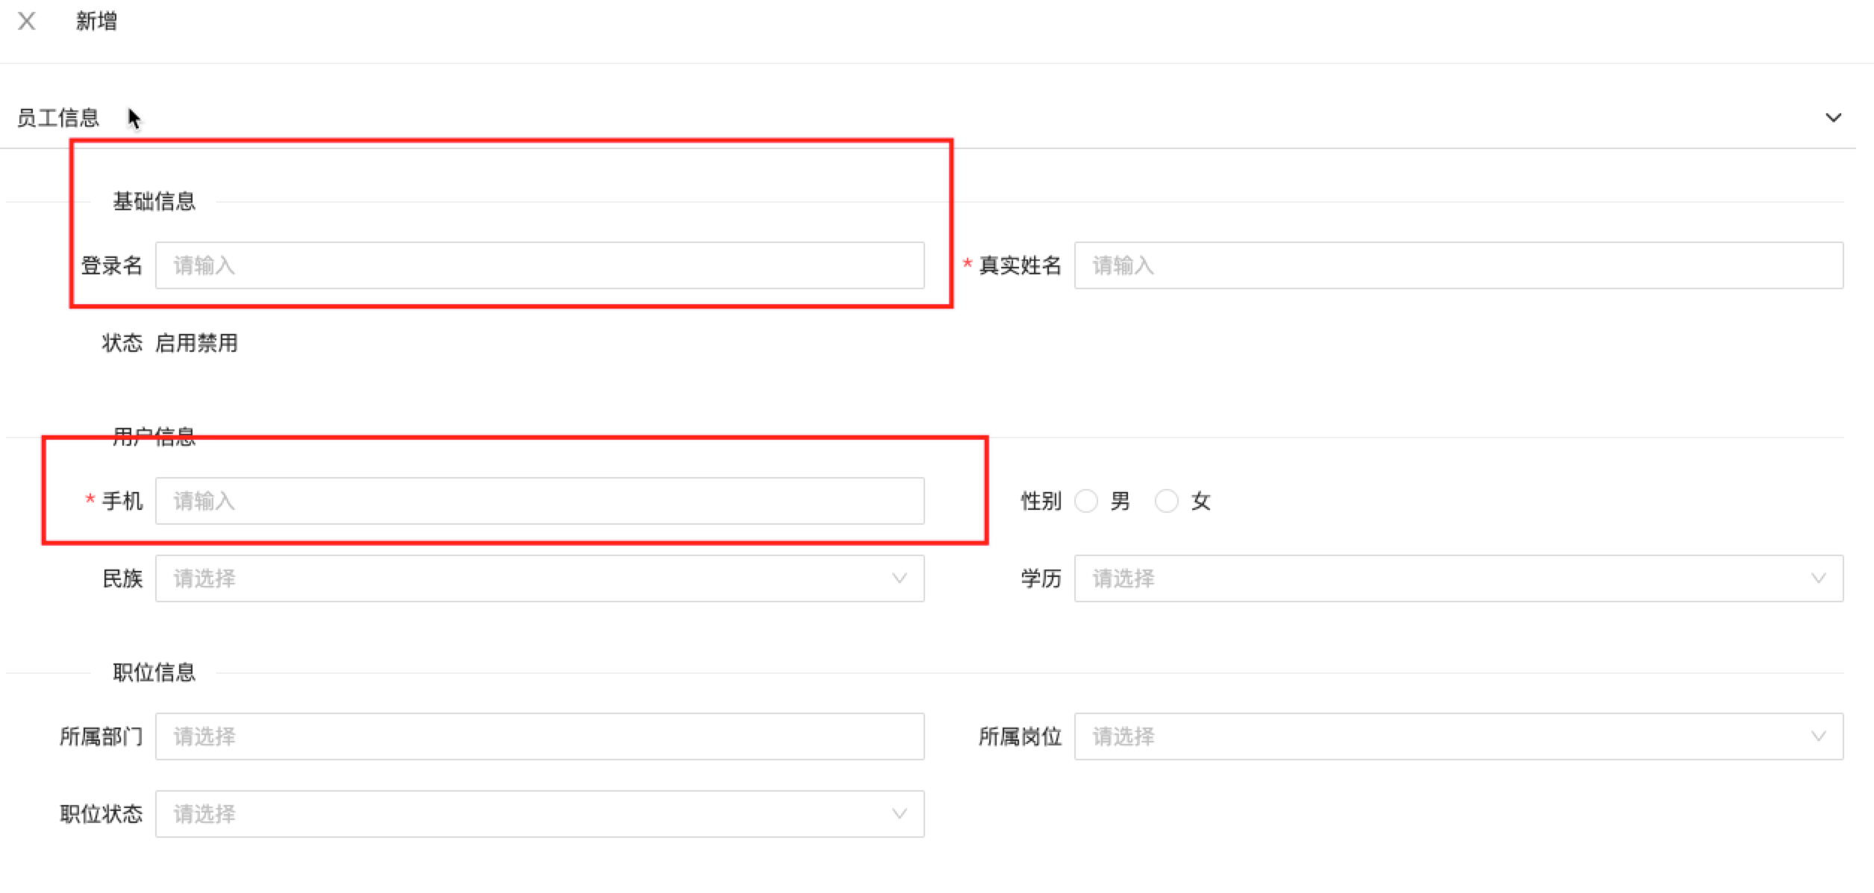
Task: Open the 所属部门 selection field
Action: [539, 736]
